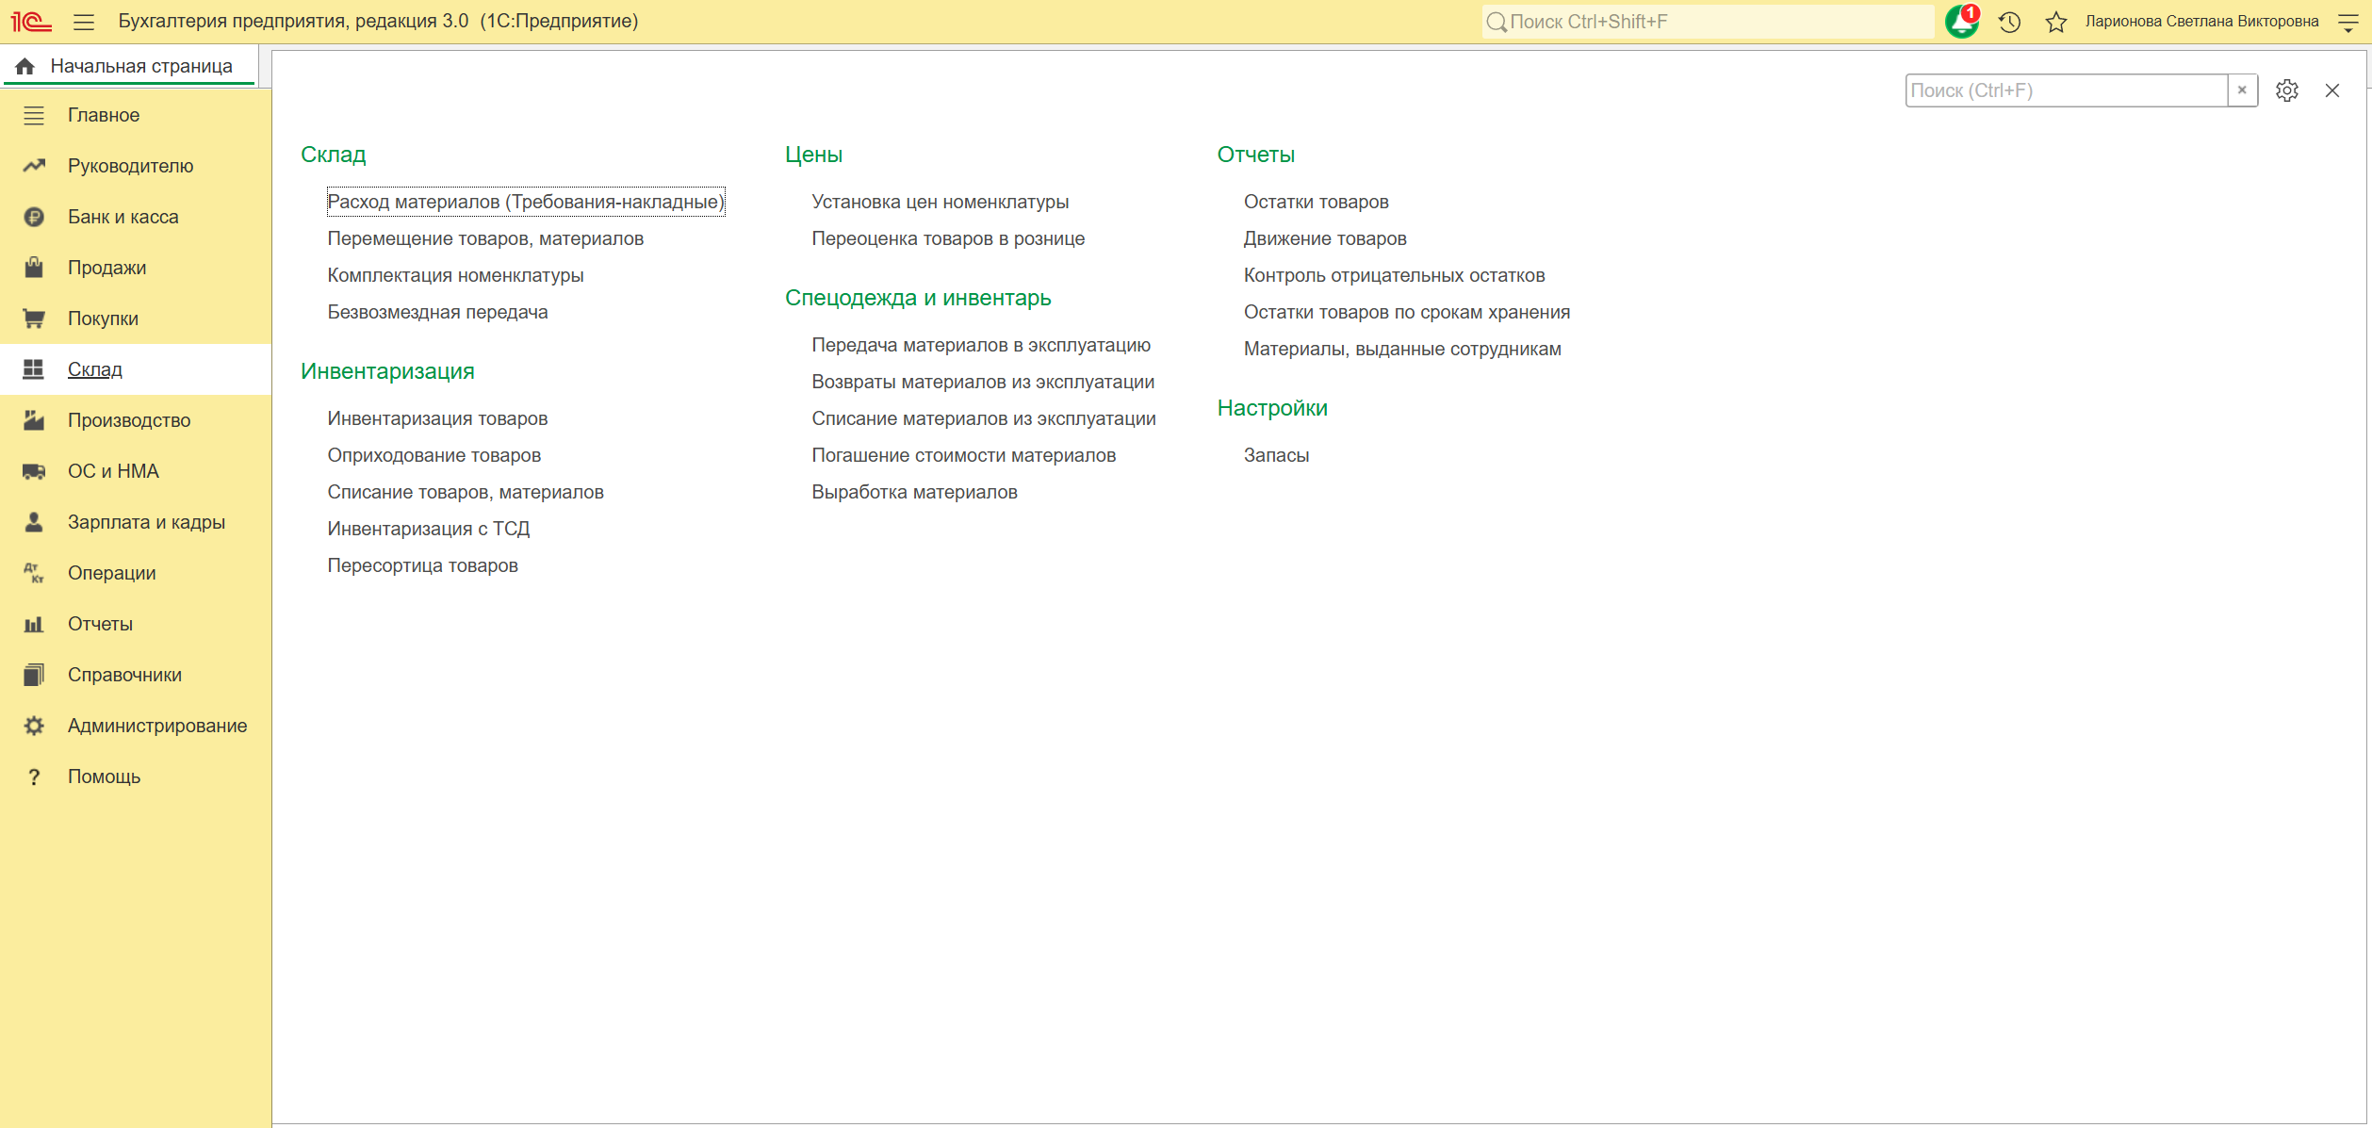Click the Главное section icon
Viewport: 2372px width, 1128px height.
pyautogui.click(x=34, y=115)
